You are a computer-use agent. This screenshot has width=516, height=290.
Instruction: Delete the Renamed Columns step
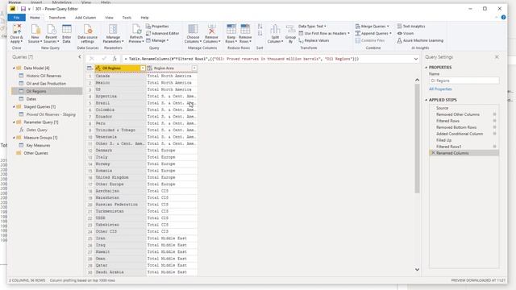tap(433, 153)
